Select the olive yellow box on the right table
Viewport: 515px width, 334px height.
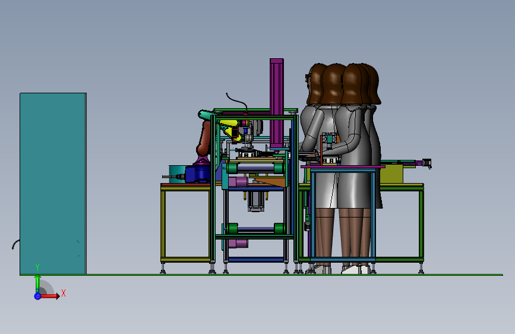[391, 174]
